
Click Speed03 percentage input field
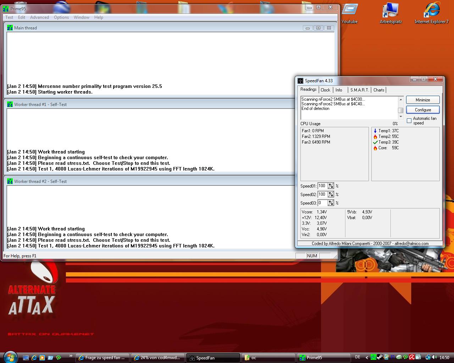point(323,203)
